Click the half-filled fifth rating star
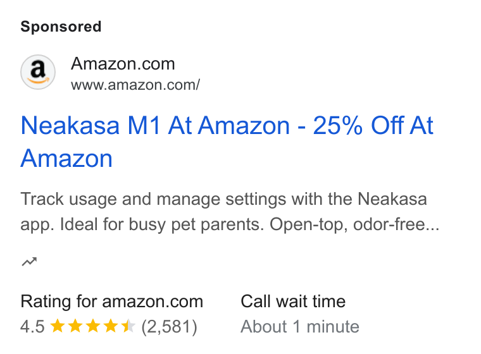The width and height of the screenshot is (481, 354). click(x=128, y=326)
